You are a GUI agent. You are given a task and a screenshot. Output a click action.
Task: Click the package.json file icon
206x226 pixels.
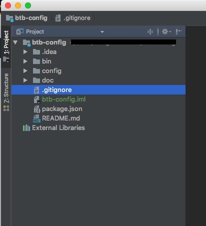click(37, 109)
